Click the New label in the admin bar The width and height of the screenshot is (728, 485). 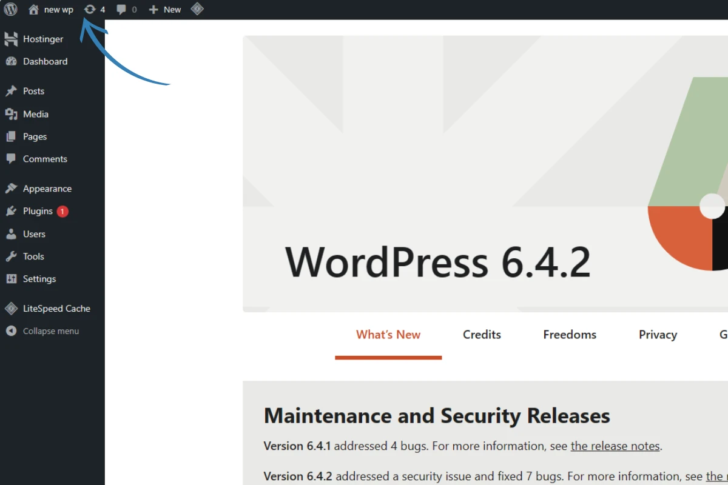point(172,10)
